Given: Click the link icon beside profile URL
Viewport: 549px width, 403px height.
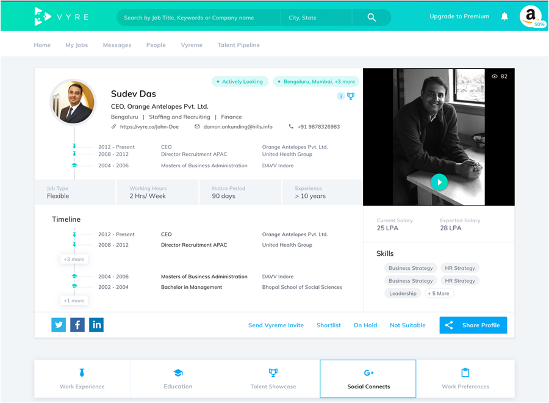Looking at the screenshot, I should point(114,126).
